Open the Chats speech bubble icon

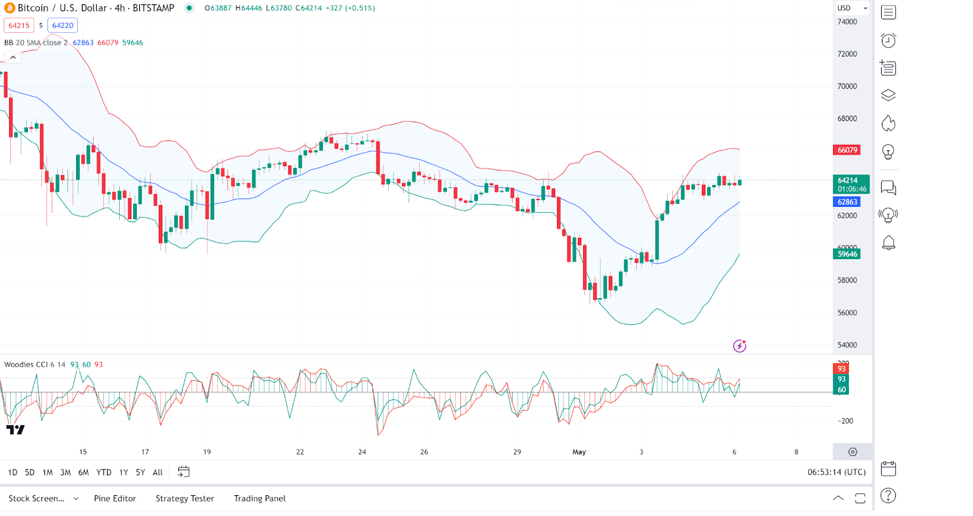888,187
